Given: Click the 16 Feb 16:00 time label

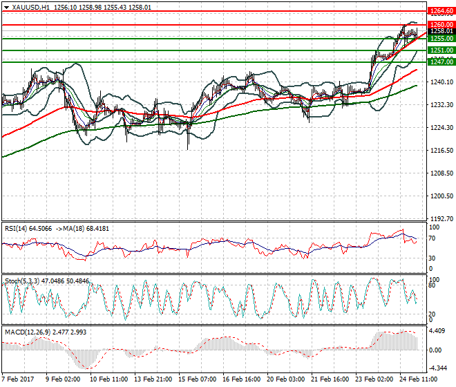Looking at the screenshot, I should point(241,379).
